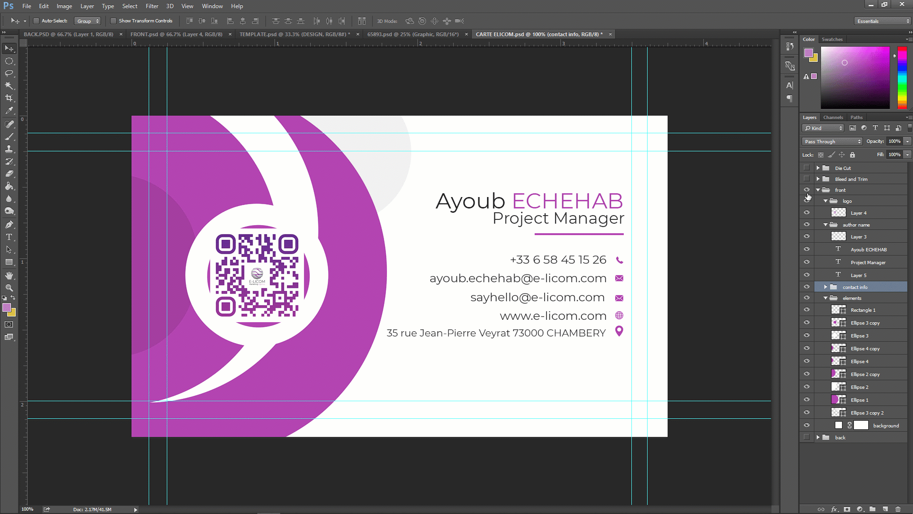Image resolution: width=913 pixels, height=514 pixels.
Task: Switch to the Channels tab
Action: pos(833,117)
